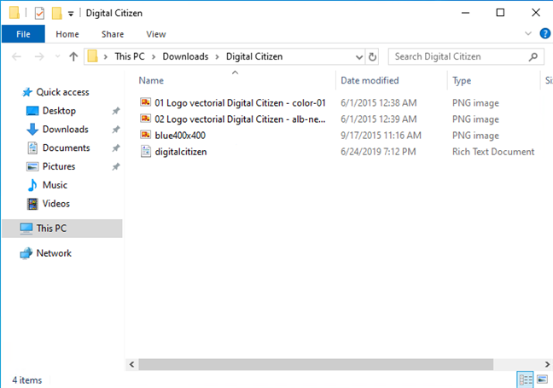
Task: Open Videos in the navigation pane
Action: 55,204
